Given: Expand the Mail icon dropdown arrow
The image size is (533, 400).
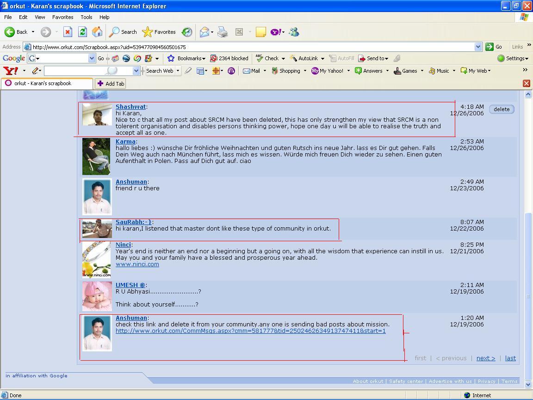Looking at the screenshot, I should [212, 32].
